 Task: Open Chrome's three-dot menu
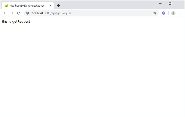coord(180,13)
